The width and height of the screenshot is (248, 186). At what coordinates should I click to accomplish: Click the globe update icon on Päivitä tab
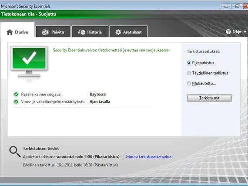45,32
